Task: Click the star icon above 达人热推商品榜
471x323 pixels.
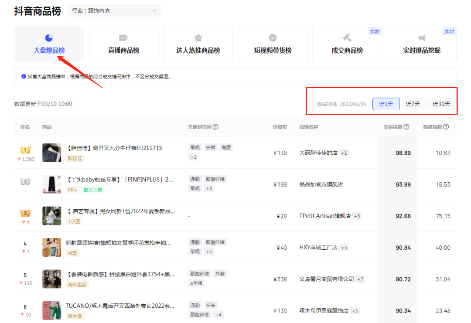Action: 198,38
